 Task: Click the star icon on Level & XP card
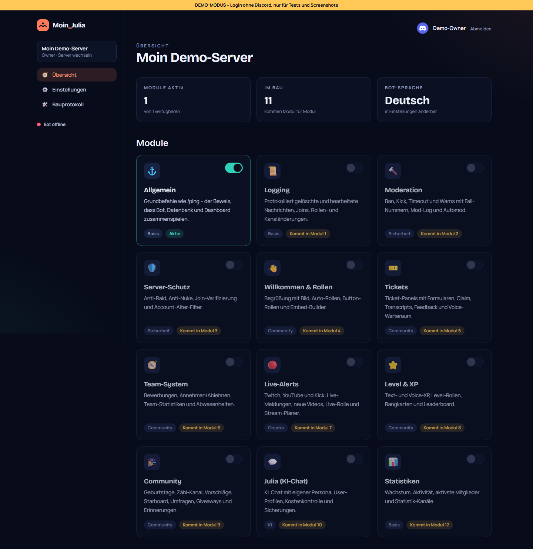[393, 365]
